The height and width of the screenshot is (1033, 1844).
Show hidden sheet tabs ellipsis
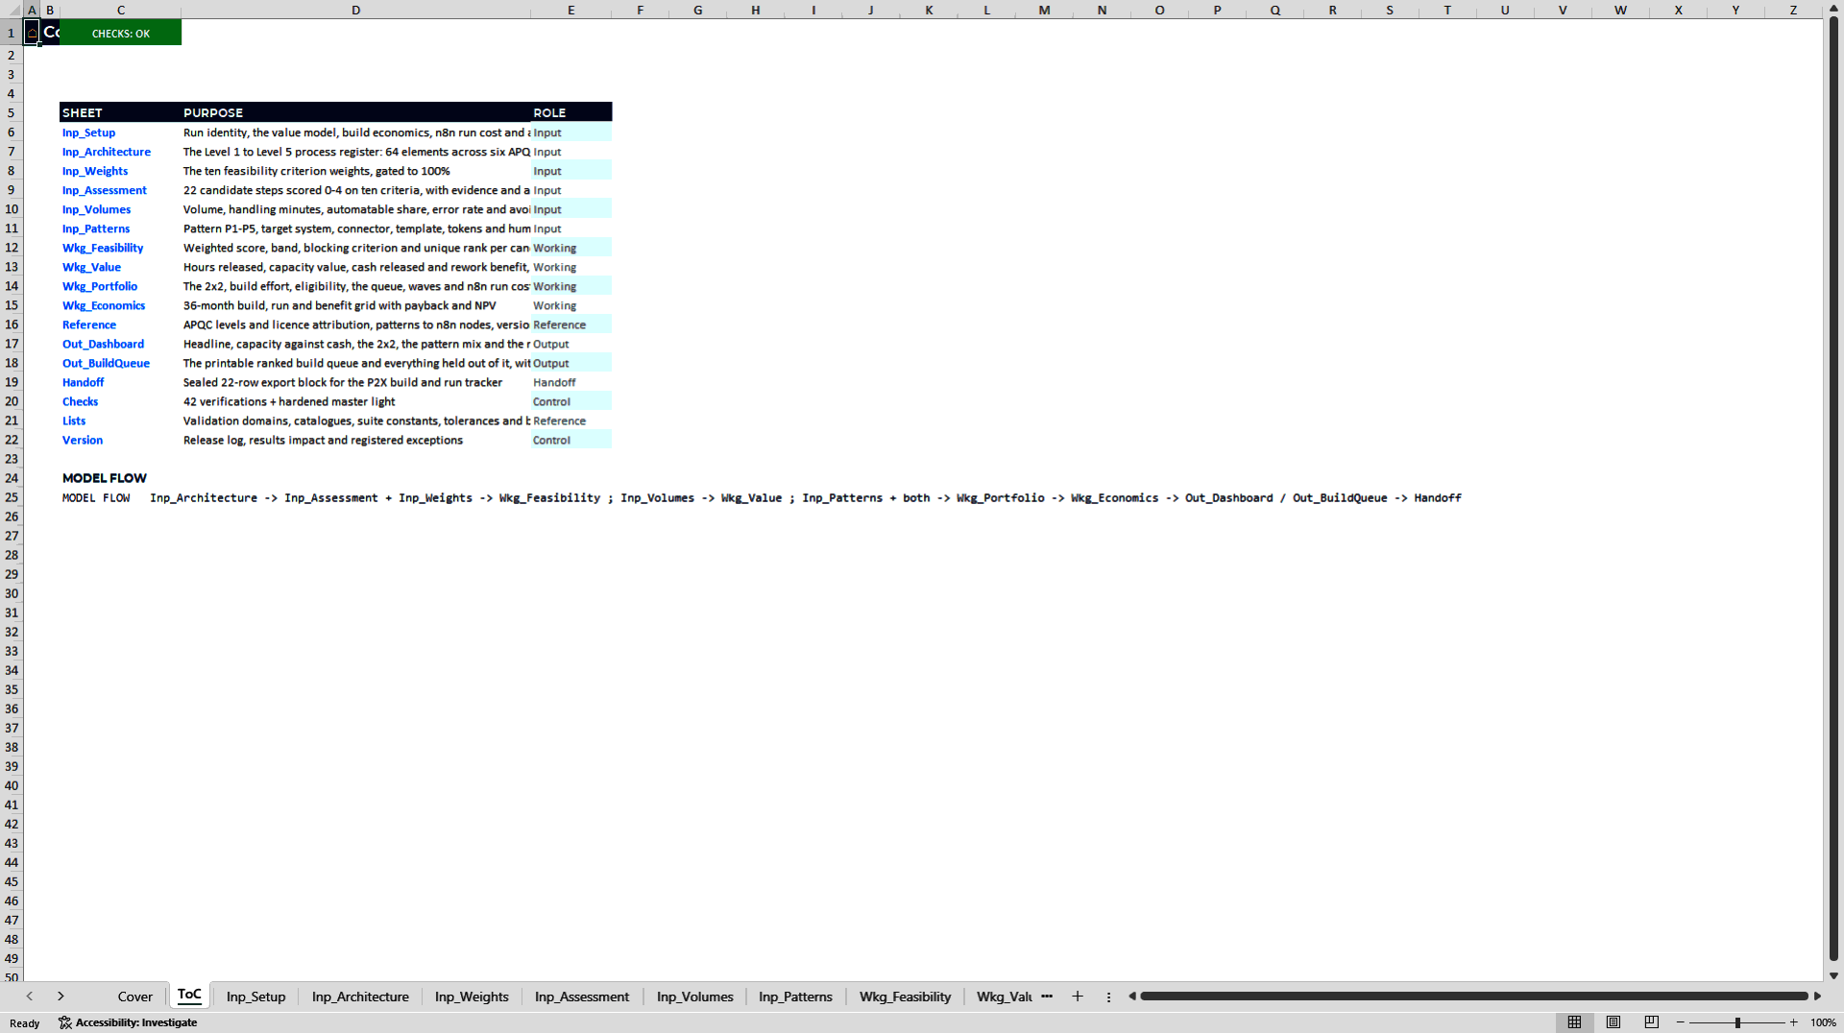(x=1047, y=997)
